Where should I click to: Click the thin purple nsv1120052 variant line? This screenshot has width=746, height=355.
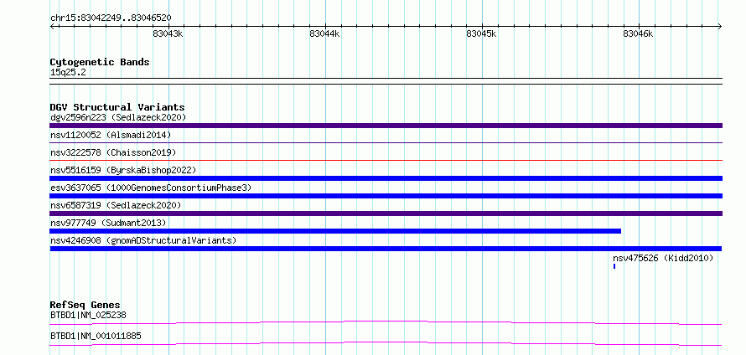[x=386, y=142]
